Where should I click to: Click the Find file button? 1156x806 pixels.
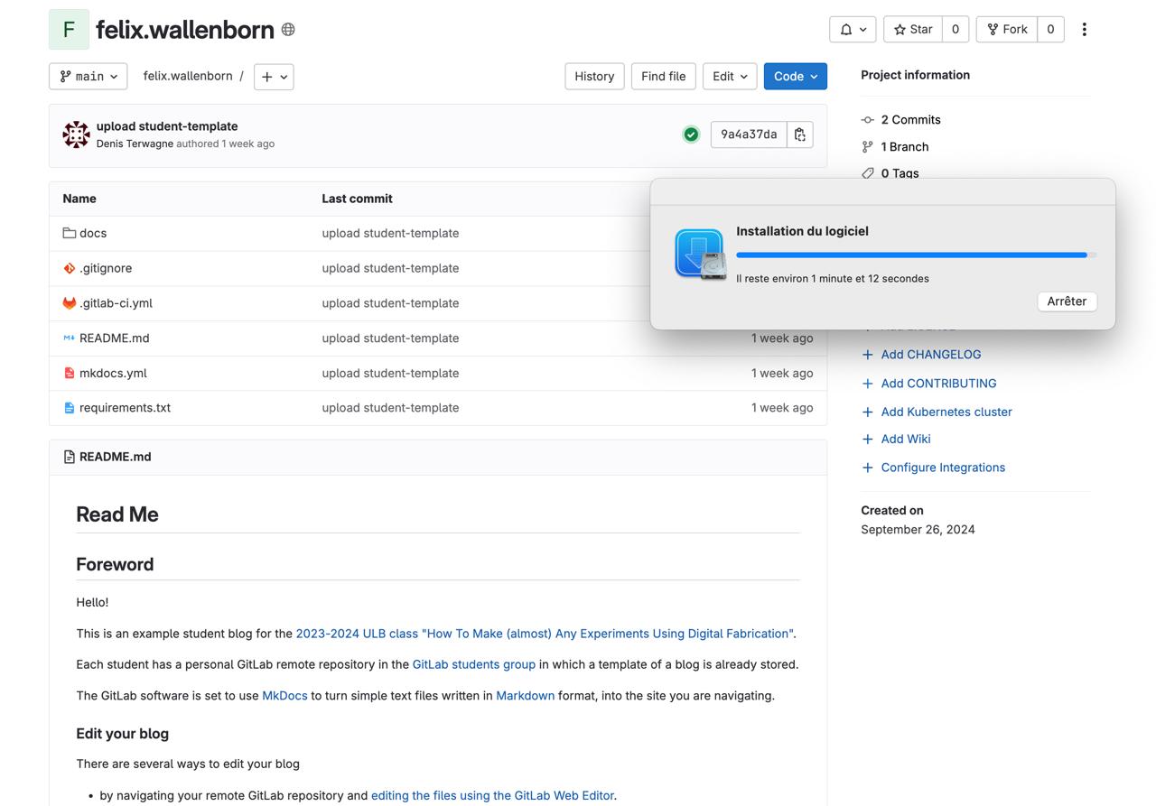[x=664, y=77]
